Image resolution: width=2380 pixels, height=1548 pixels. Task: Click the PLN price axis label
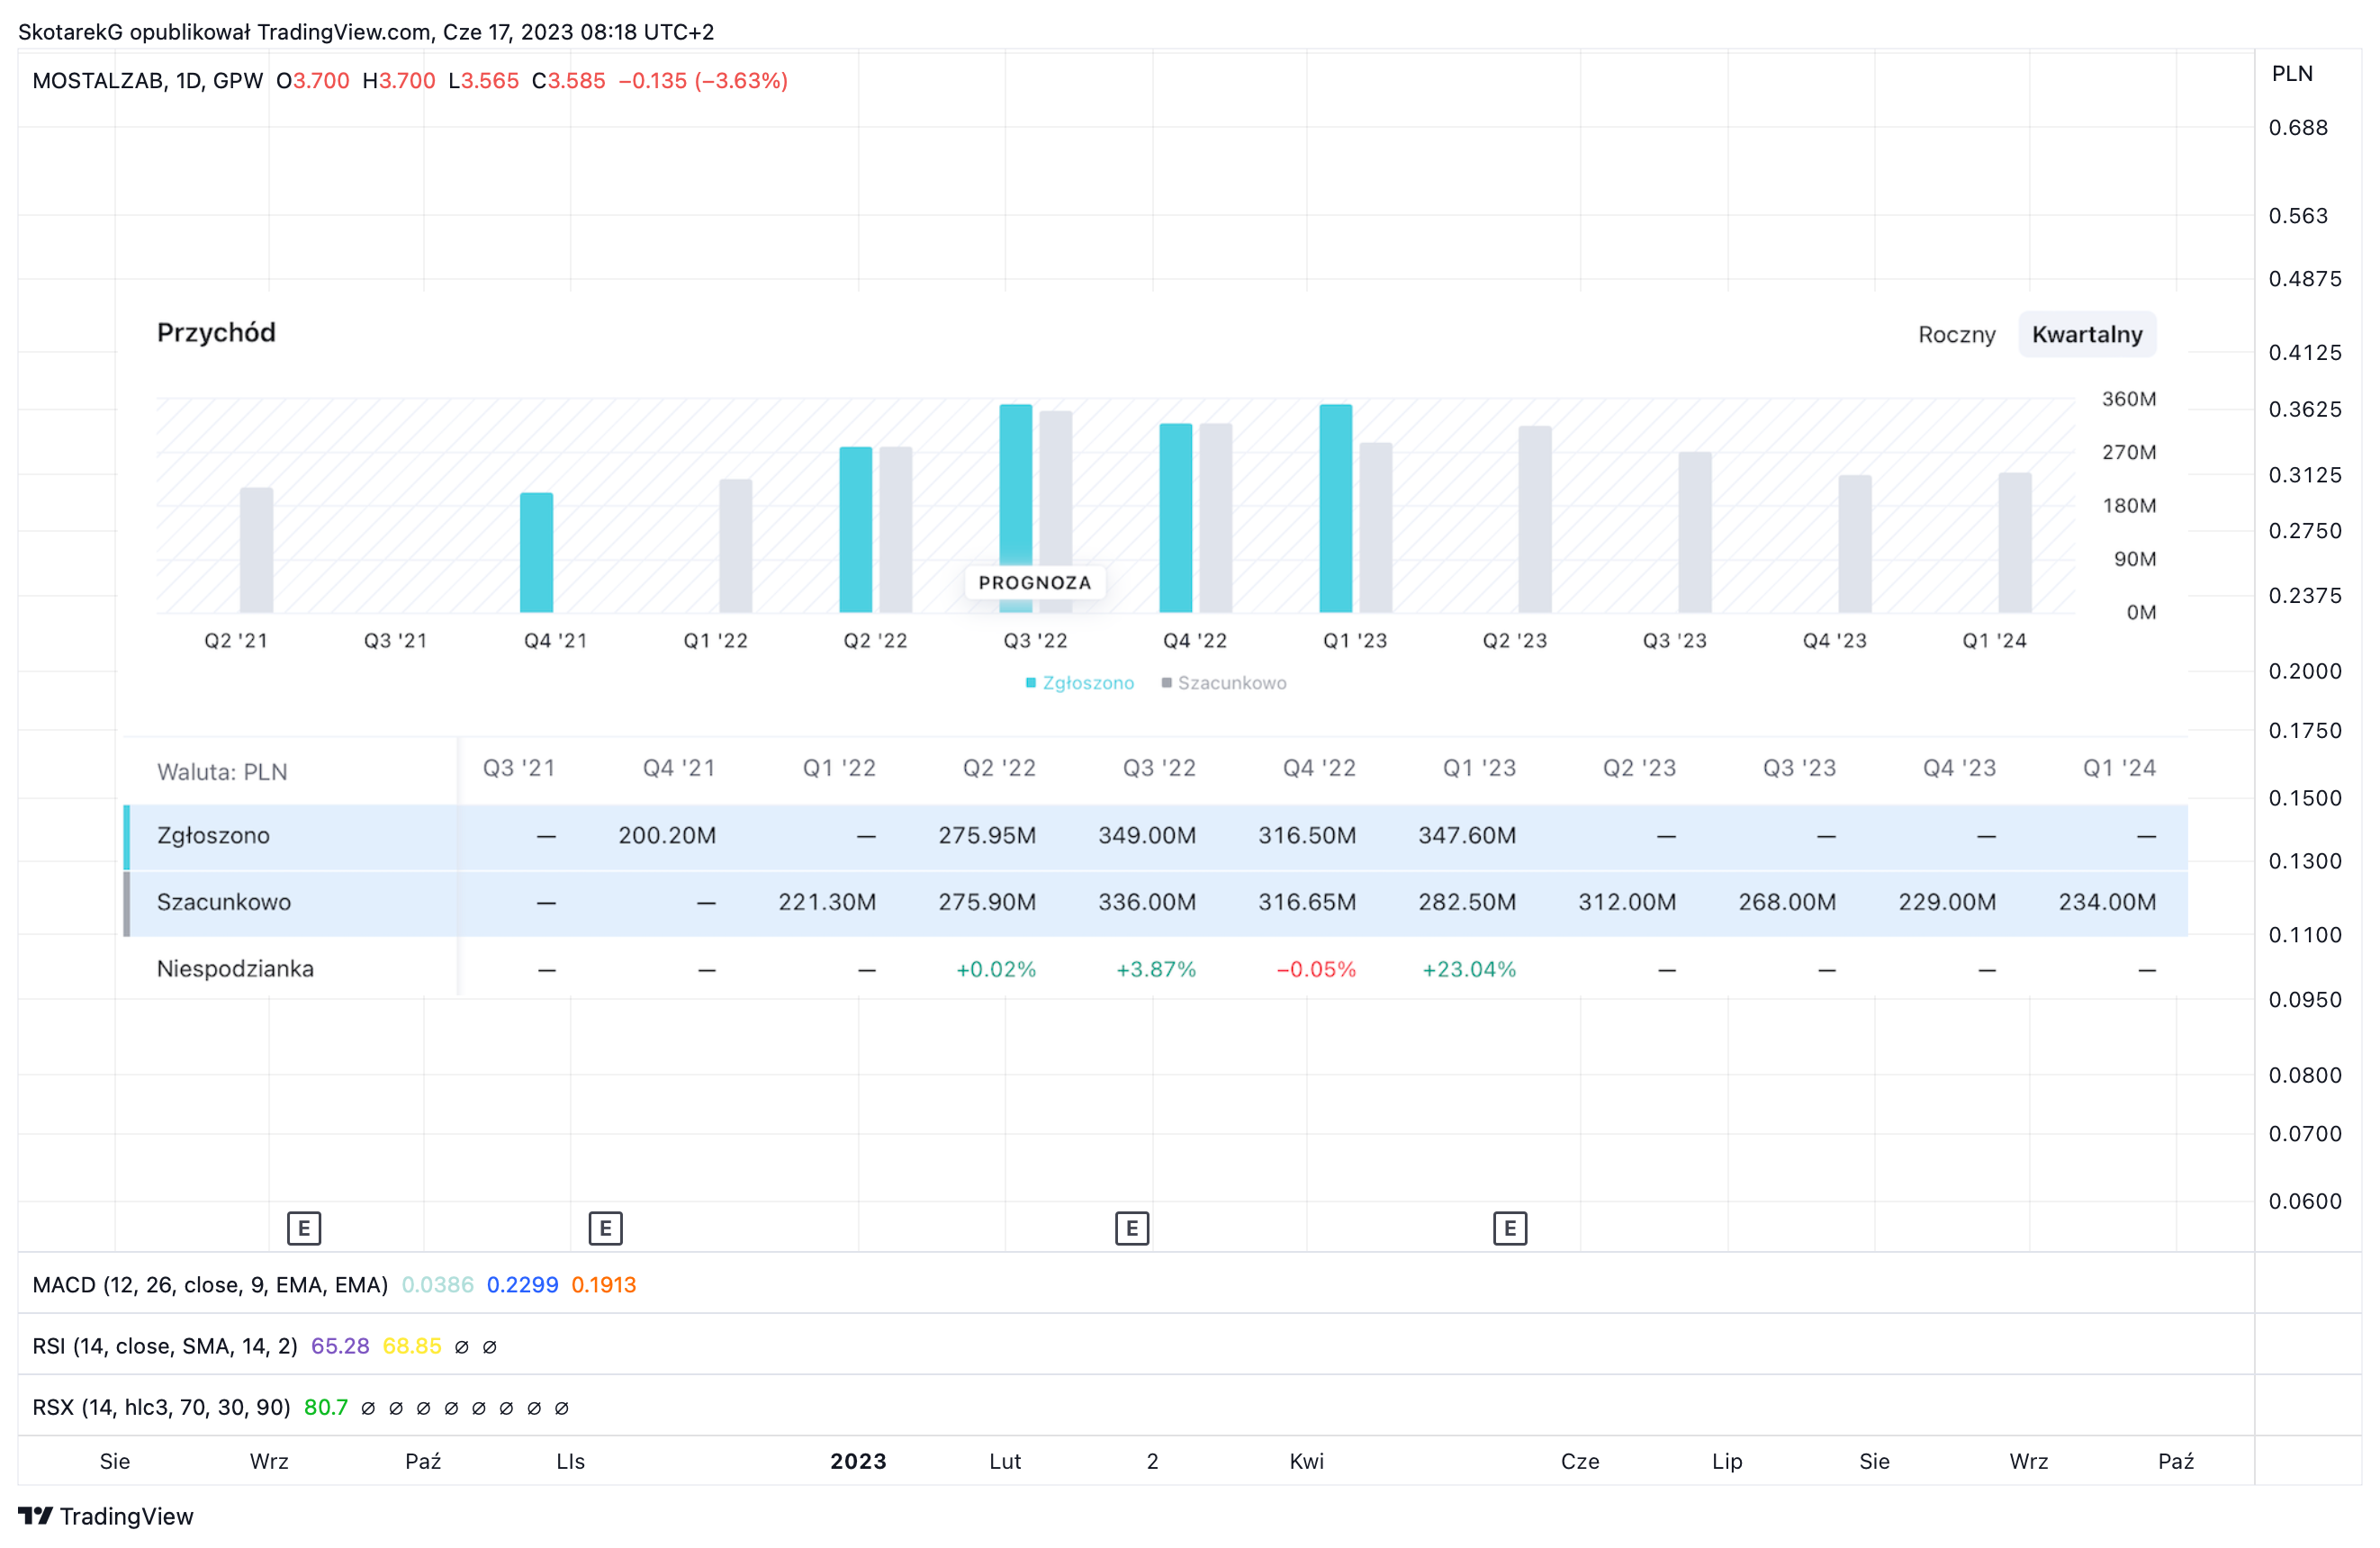(x=2292, y=74)
